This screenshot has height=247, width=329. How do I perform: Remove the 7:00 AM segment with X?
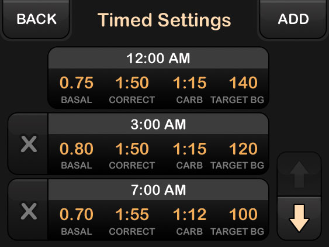[x=29, y=211]
